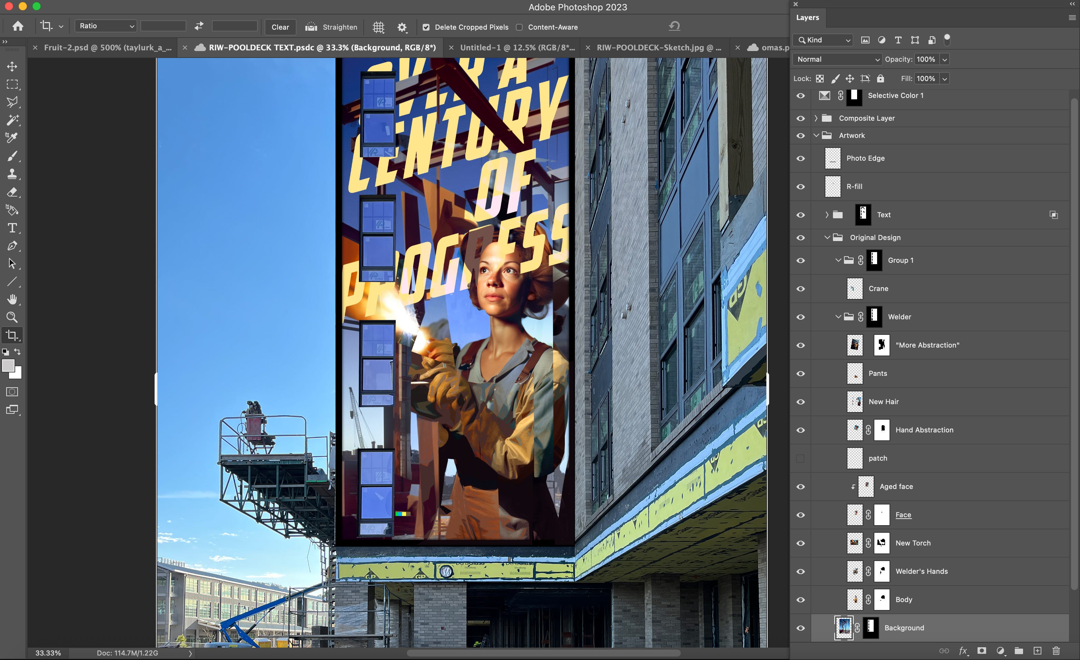Screen dimensions: 1080x660
Task: Show the hidden patch layer
Action: point(801,459)
